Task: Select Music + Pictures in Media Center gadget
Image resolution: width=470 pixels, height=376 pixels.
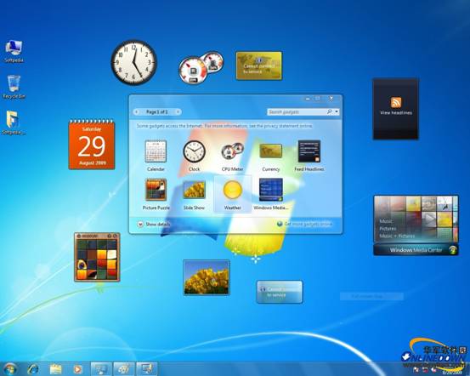Action: pos(397,236)
